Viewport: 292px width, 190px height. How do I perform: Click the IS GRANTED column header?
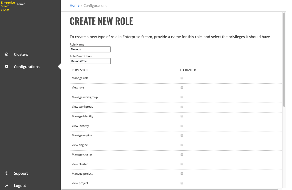[x=188, y=70]
